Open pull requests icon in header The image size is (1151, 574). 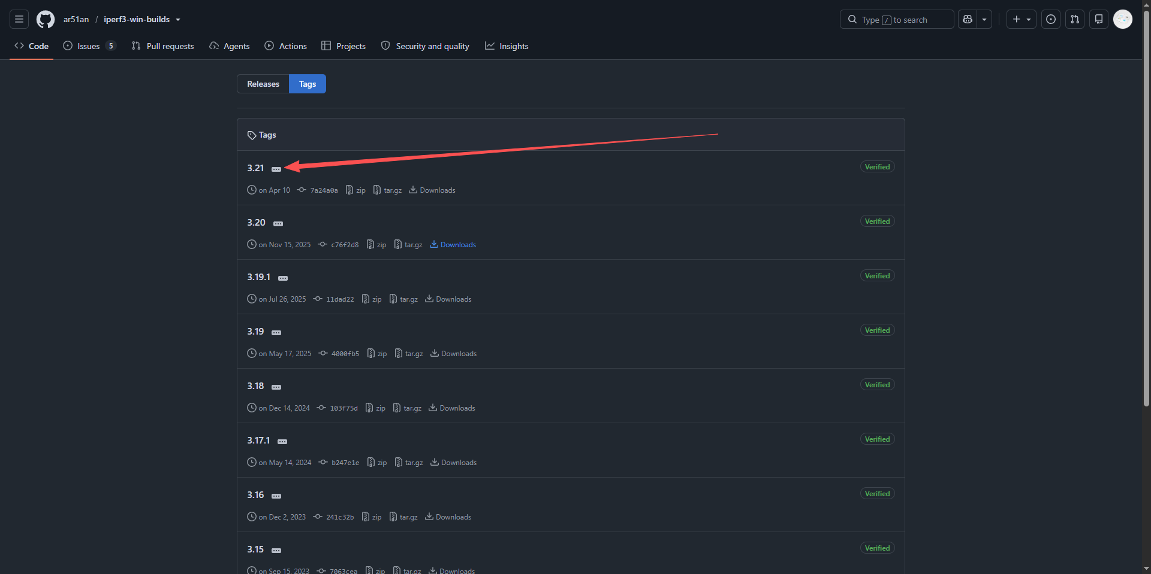tap(1075, 19)
